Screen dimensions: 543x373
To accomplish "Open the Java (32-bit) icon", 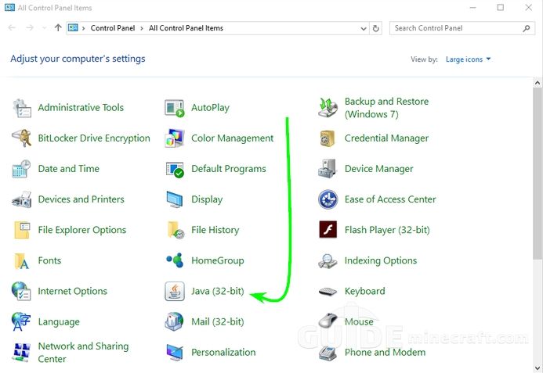I will pyautogui.click(x=175, y=291).
